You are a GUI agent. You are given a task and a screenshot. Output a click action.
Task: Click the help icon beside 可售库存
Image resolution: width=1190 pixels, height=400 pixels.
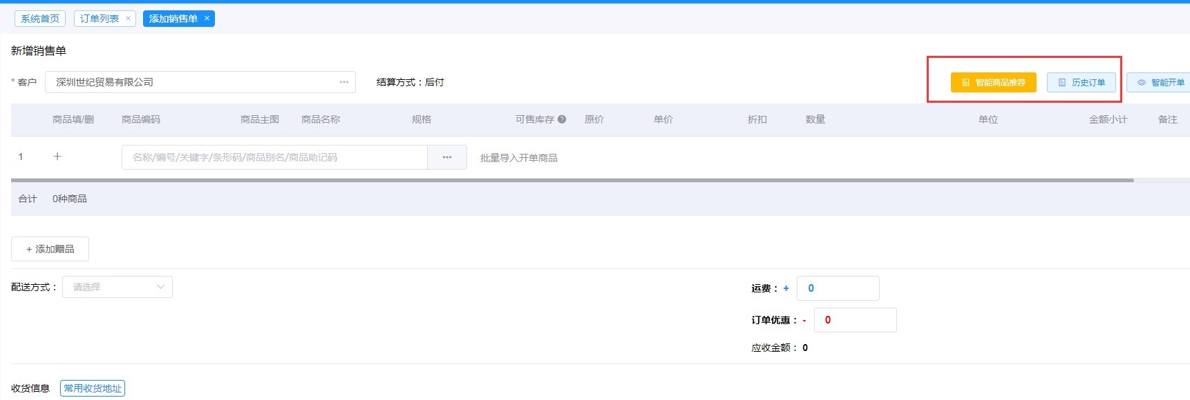point(562,119)
